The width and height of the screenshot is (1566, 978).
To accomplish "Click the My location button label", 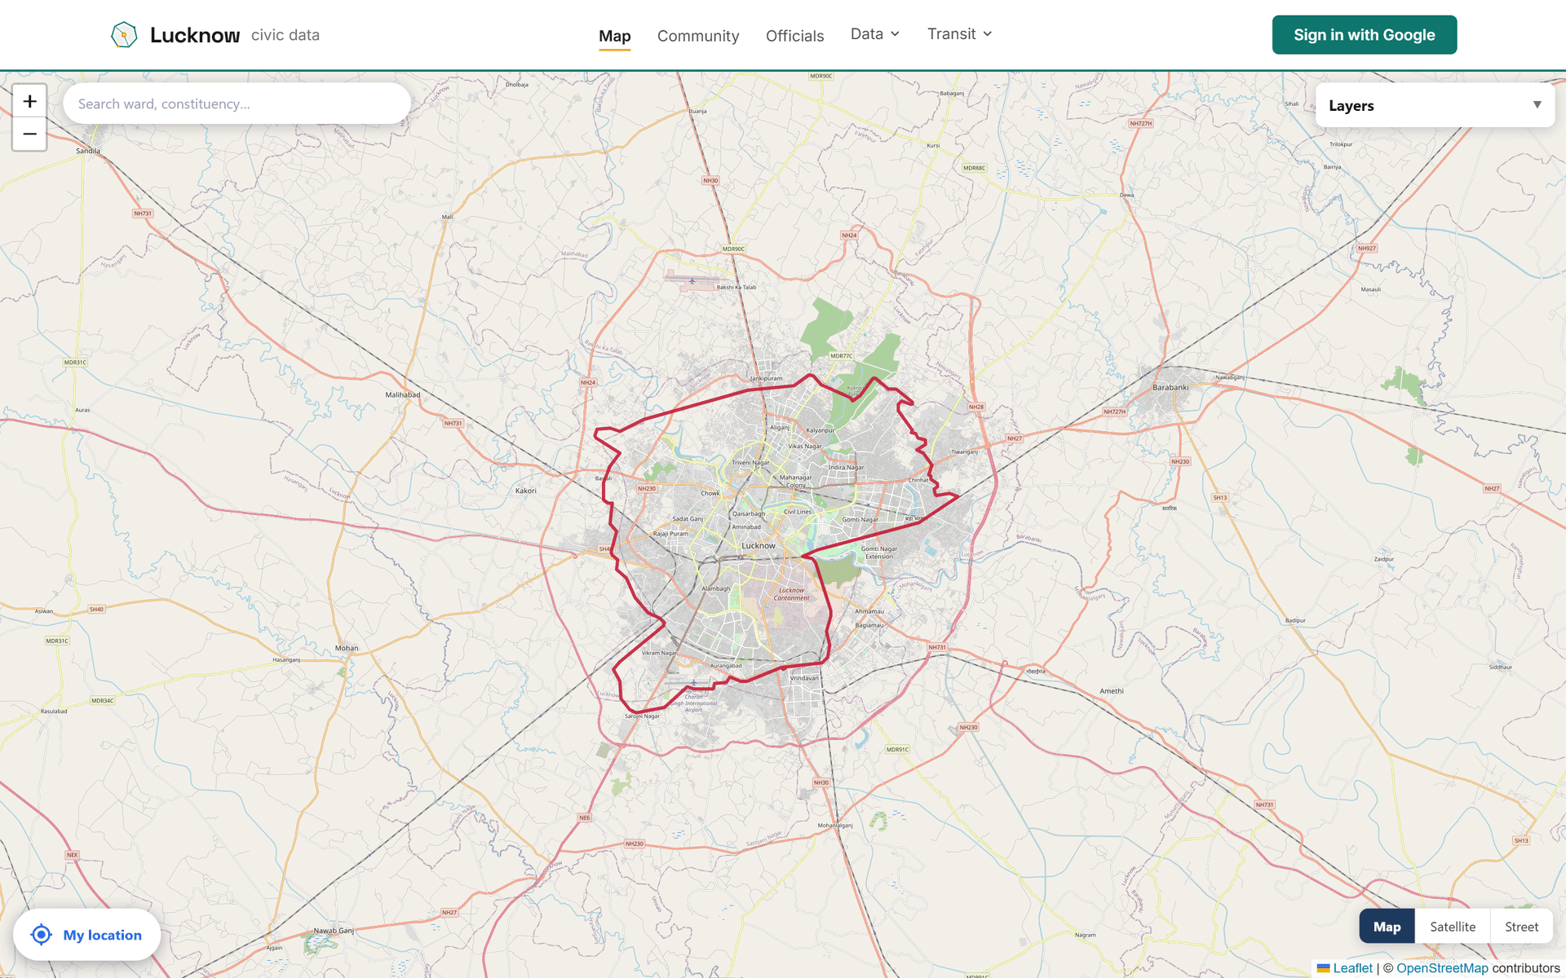I will point(103,935).
